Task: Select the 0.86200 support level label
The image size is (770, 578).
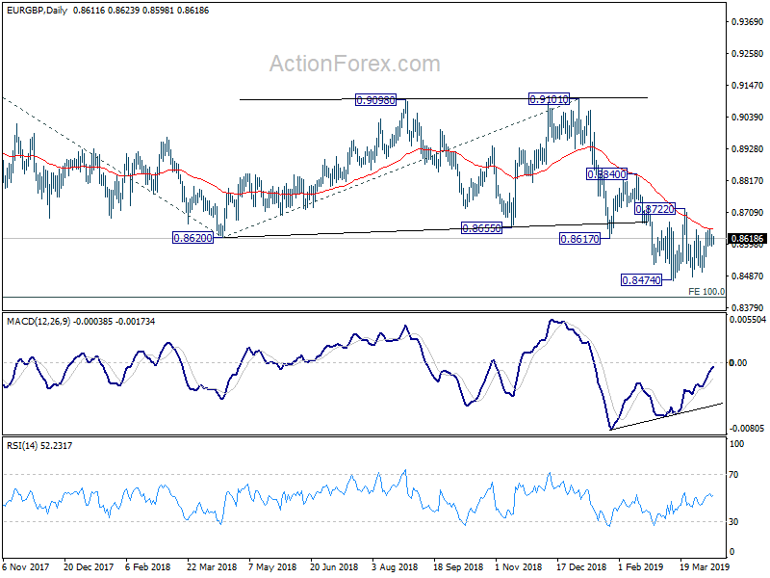Action: 193,238
